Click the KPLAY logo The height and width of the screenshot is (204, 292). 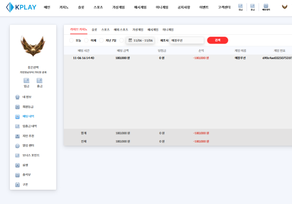21,7
